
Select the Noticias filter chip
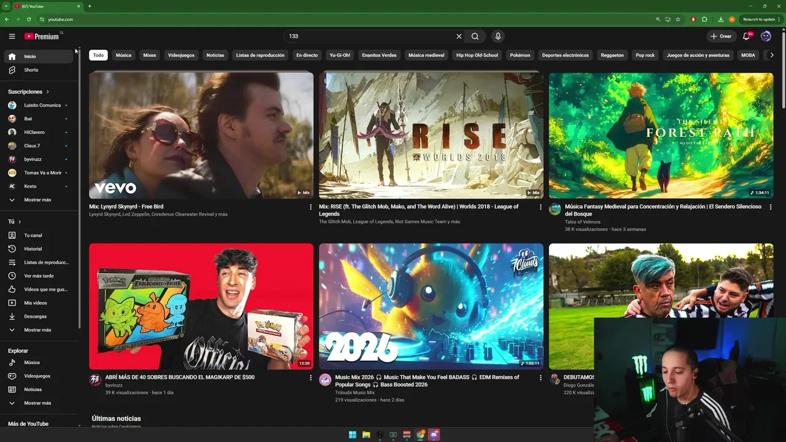(x=215, y=55)
